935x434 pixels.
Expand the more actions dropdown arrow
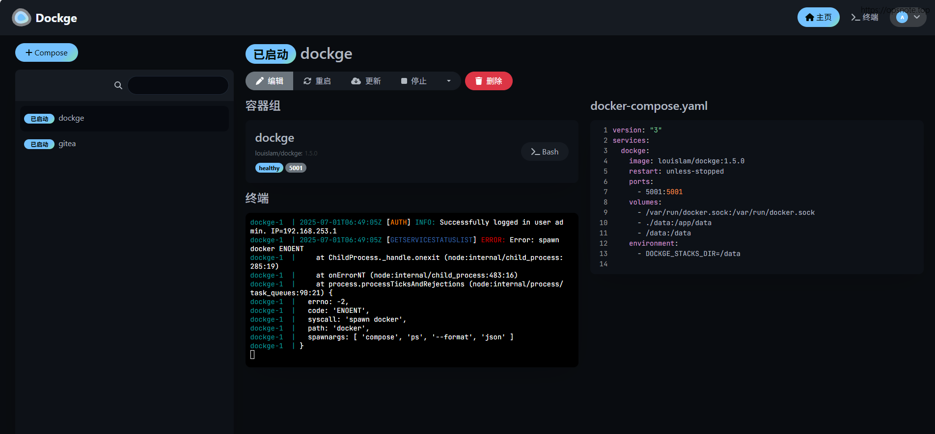[449, 81]
